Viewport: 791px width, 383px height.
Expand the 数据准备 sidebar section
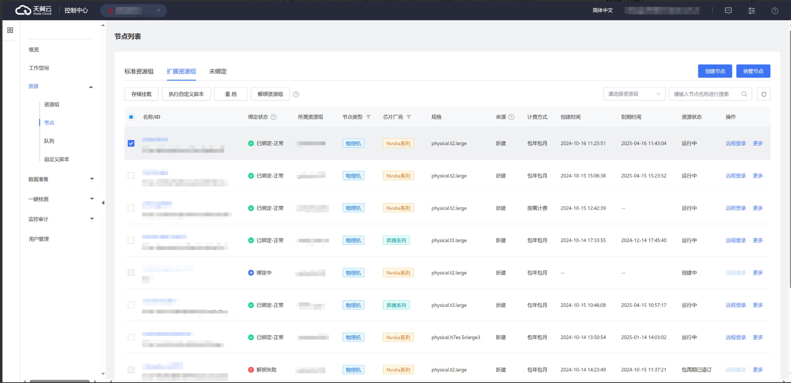pos(92,179)
